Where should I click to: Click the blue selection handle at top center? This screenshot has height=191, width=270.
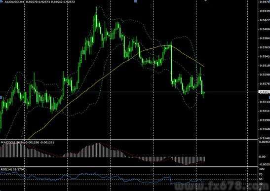[x=136, y=1]
